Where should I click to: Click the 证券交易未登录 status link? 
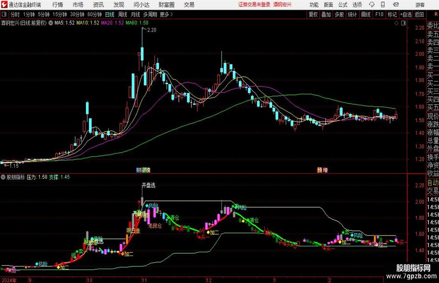click(254, 5)
